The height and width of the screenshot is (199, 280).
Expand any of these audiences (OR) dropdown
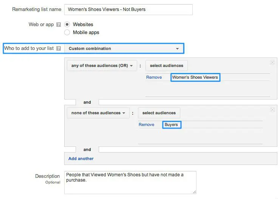(x=102, y=66)
